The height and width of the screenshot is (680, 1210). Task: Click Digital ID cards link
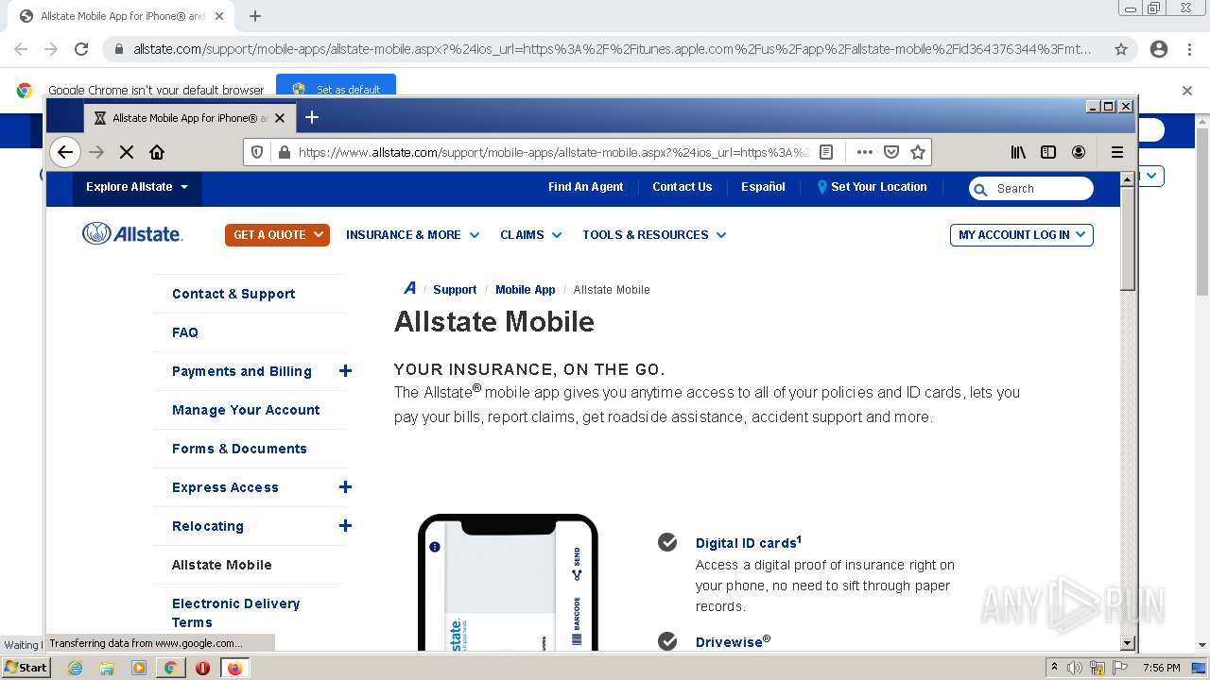pyautogui.click(x=749, y=542)
